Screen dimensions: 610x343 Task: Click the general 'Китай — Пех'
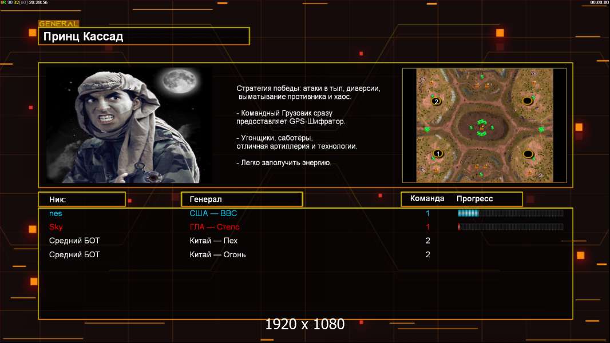click(x=213, y=241)
